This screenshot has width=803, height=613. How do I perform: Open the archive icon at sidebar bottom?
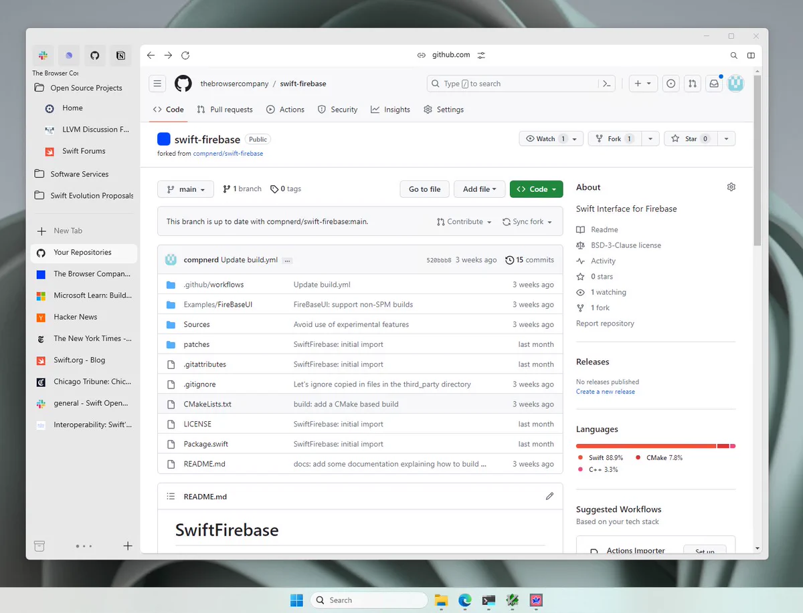point(39,545)
